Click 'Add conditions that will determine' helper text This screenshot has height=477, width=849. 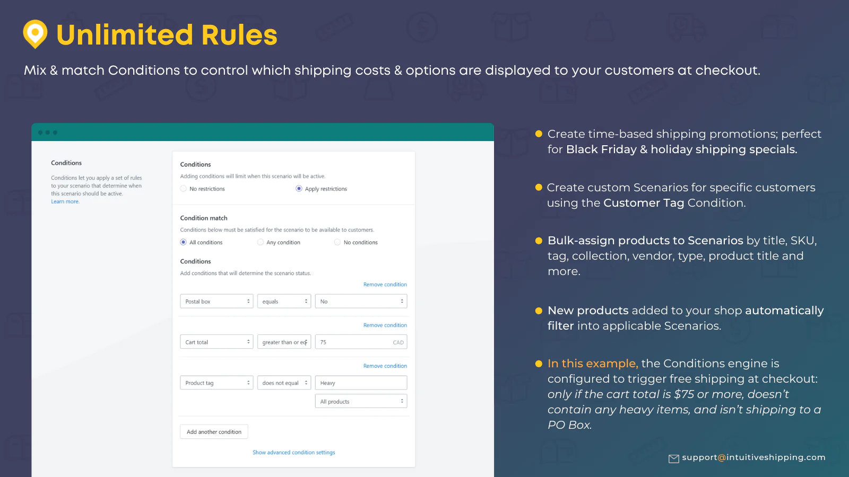tap(246, 273)
